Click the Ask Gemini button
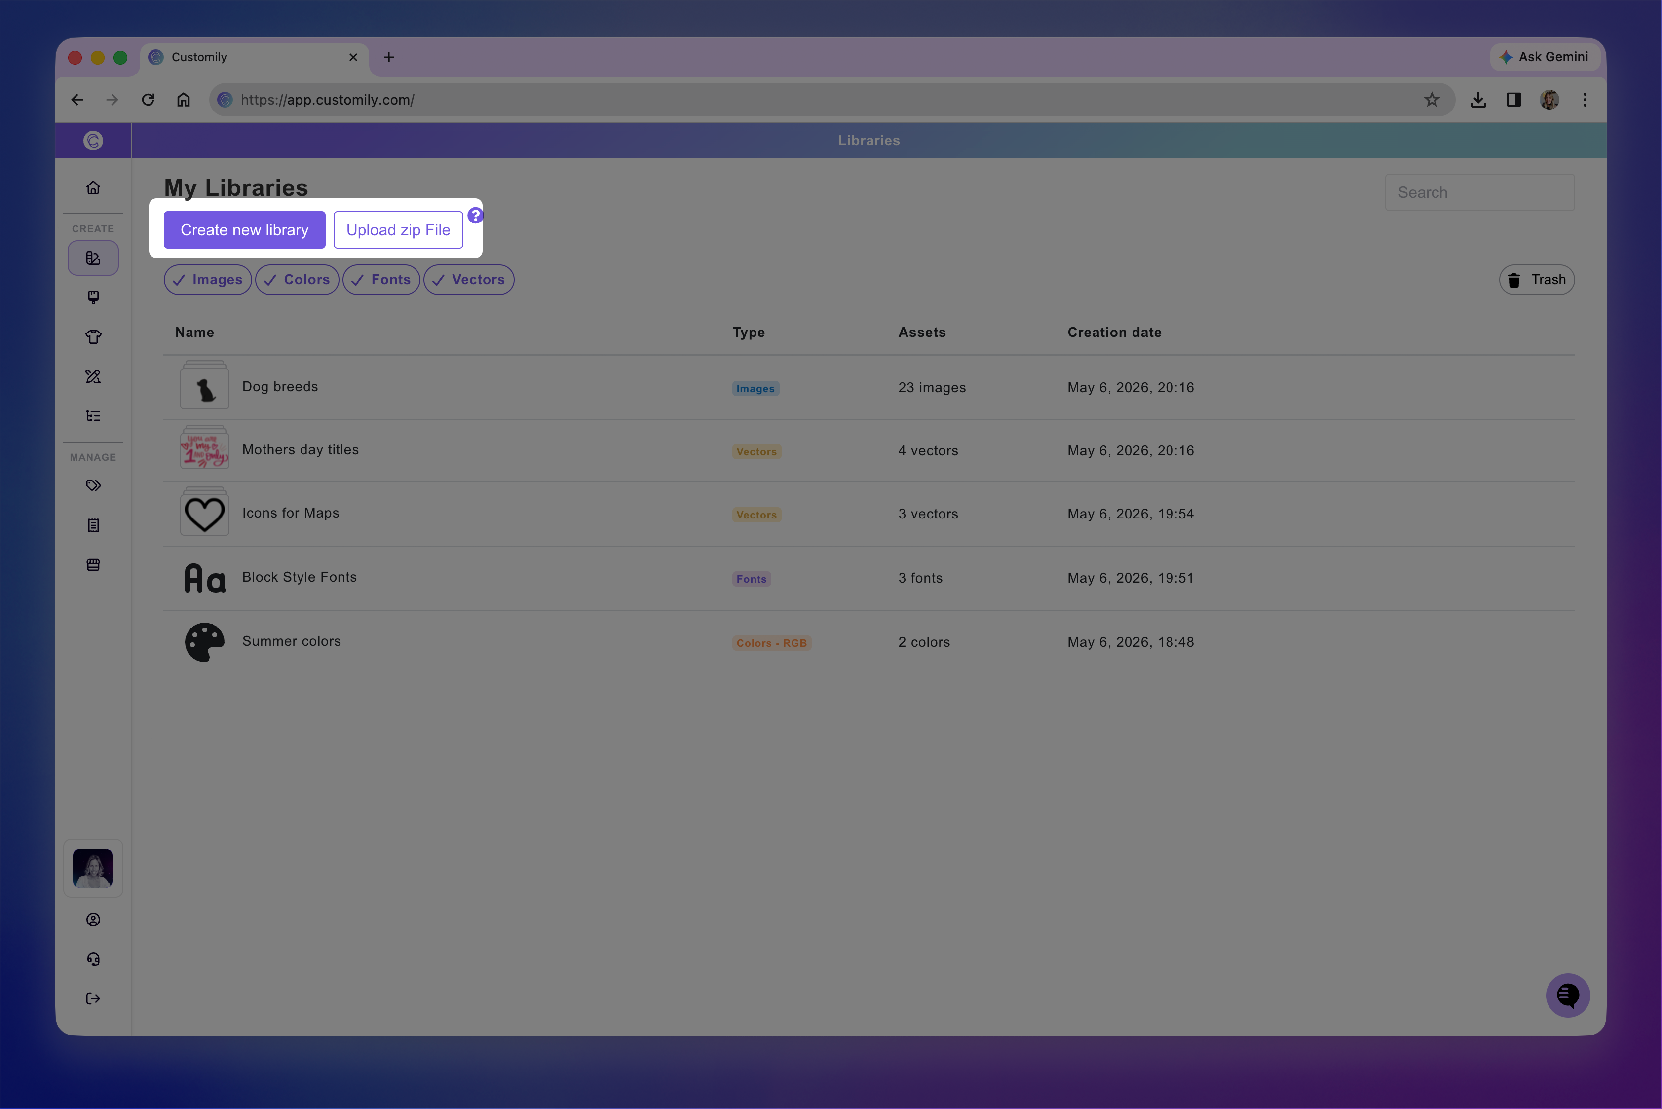This screenshot has height=1109, width=1662. [1545, 57]
